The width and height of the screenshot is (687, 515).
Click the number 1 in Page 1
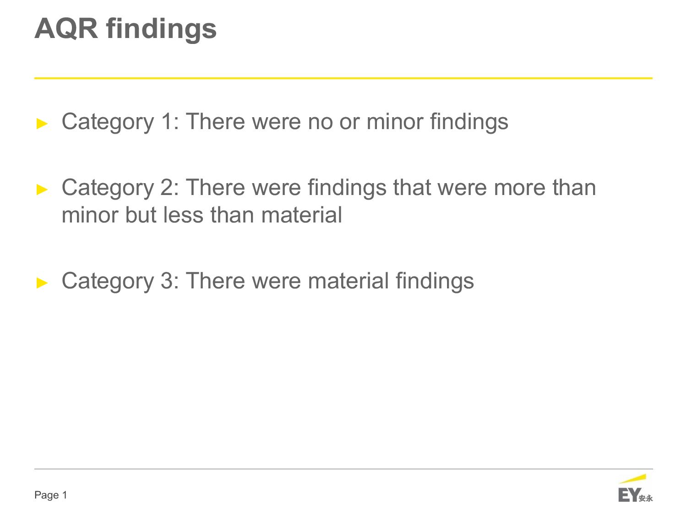coord(65,495)
